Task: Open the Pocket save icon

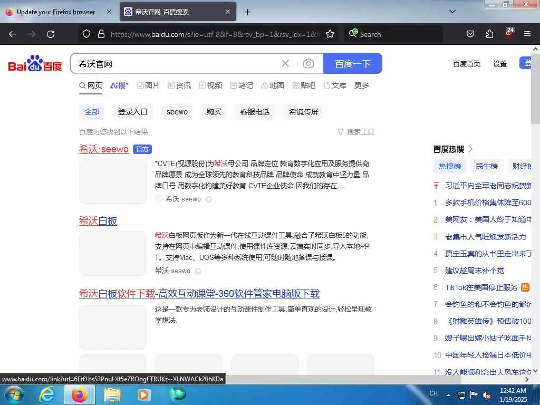Action: [470, 34]
